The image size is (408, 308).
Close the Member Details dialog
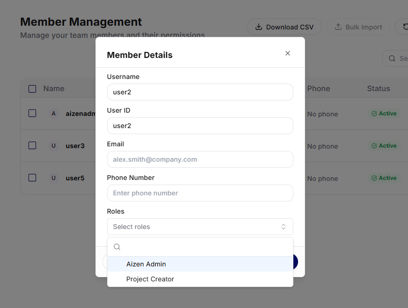[288, 53]
